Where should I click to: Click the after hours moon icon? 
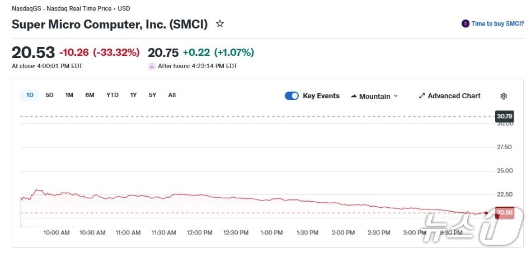[152, 66]
